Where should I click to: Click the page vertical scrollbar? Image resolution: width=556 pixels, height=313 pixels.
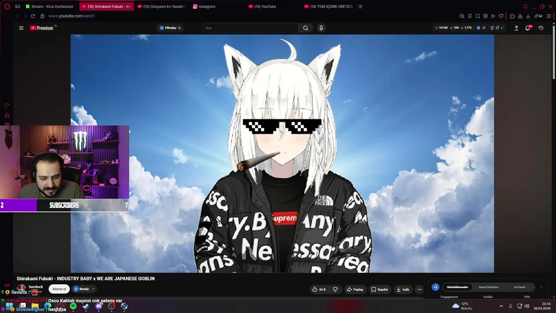coord(553,52)
